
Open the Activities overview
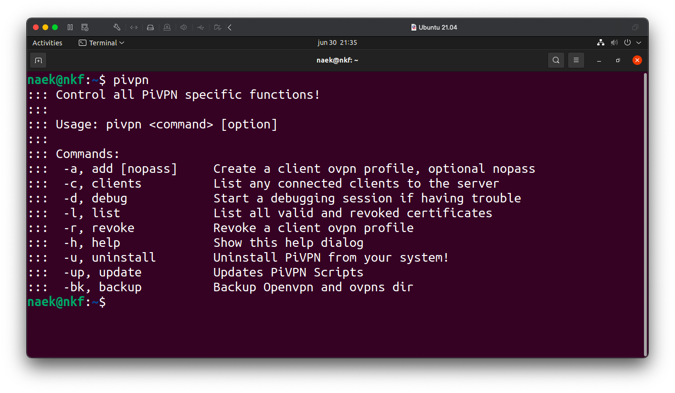point(47,42)
